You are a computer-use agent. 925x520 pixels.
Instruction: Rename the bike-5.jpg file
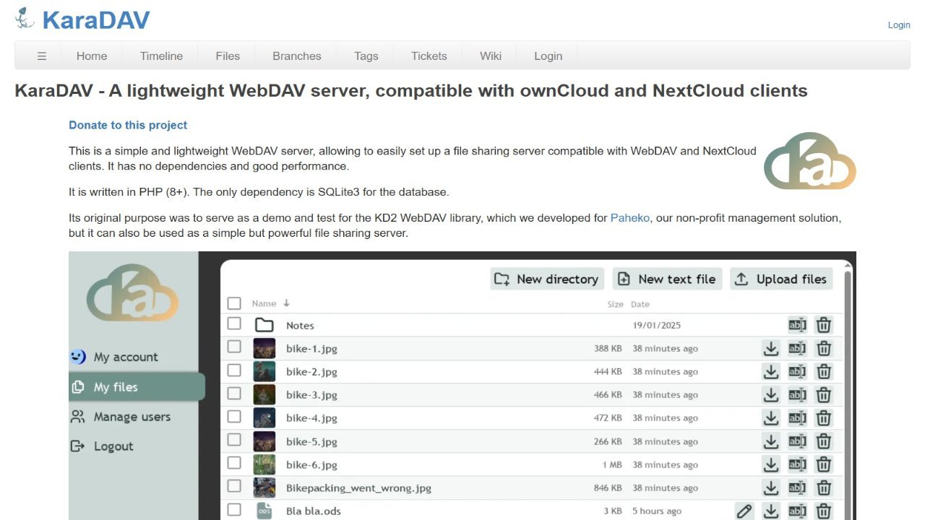(x=797, y=441)
